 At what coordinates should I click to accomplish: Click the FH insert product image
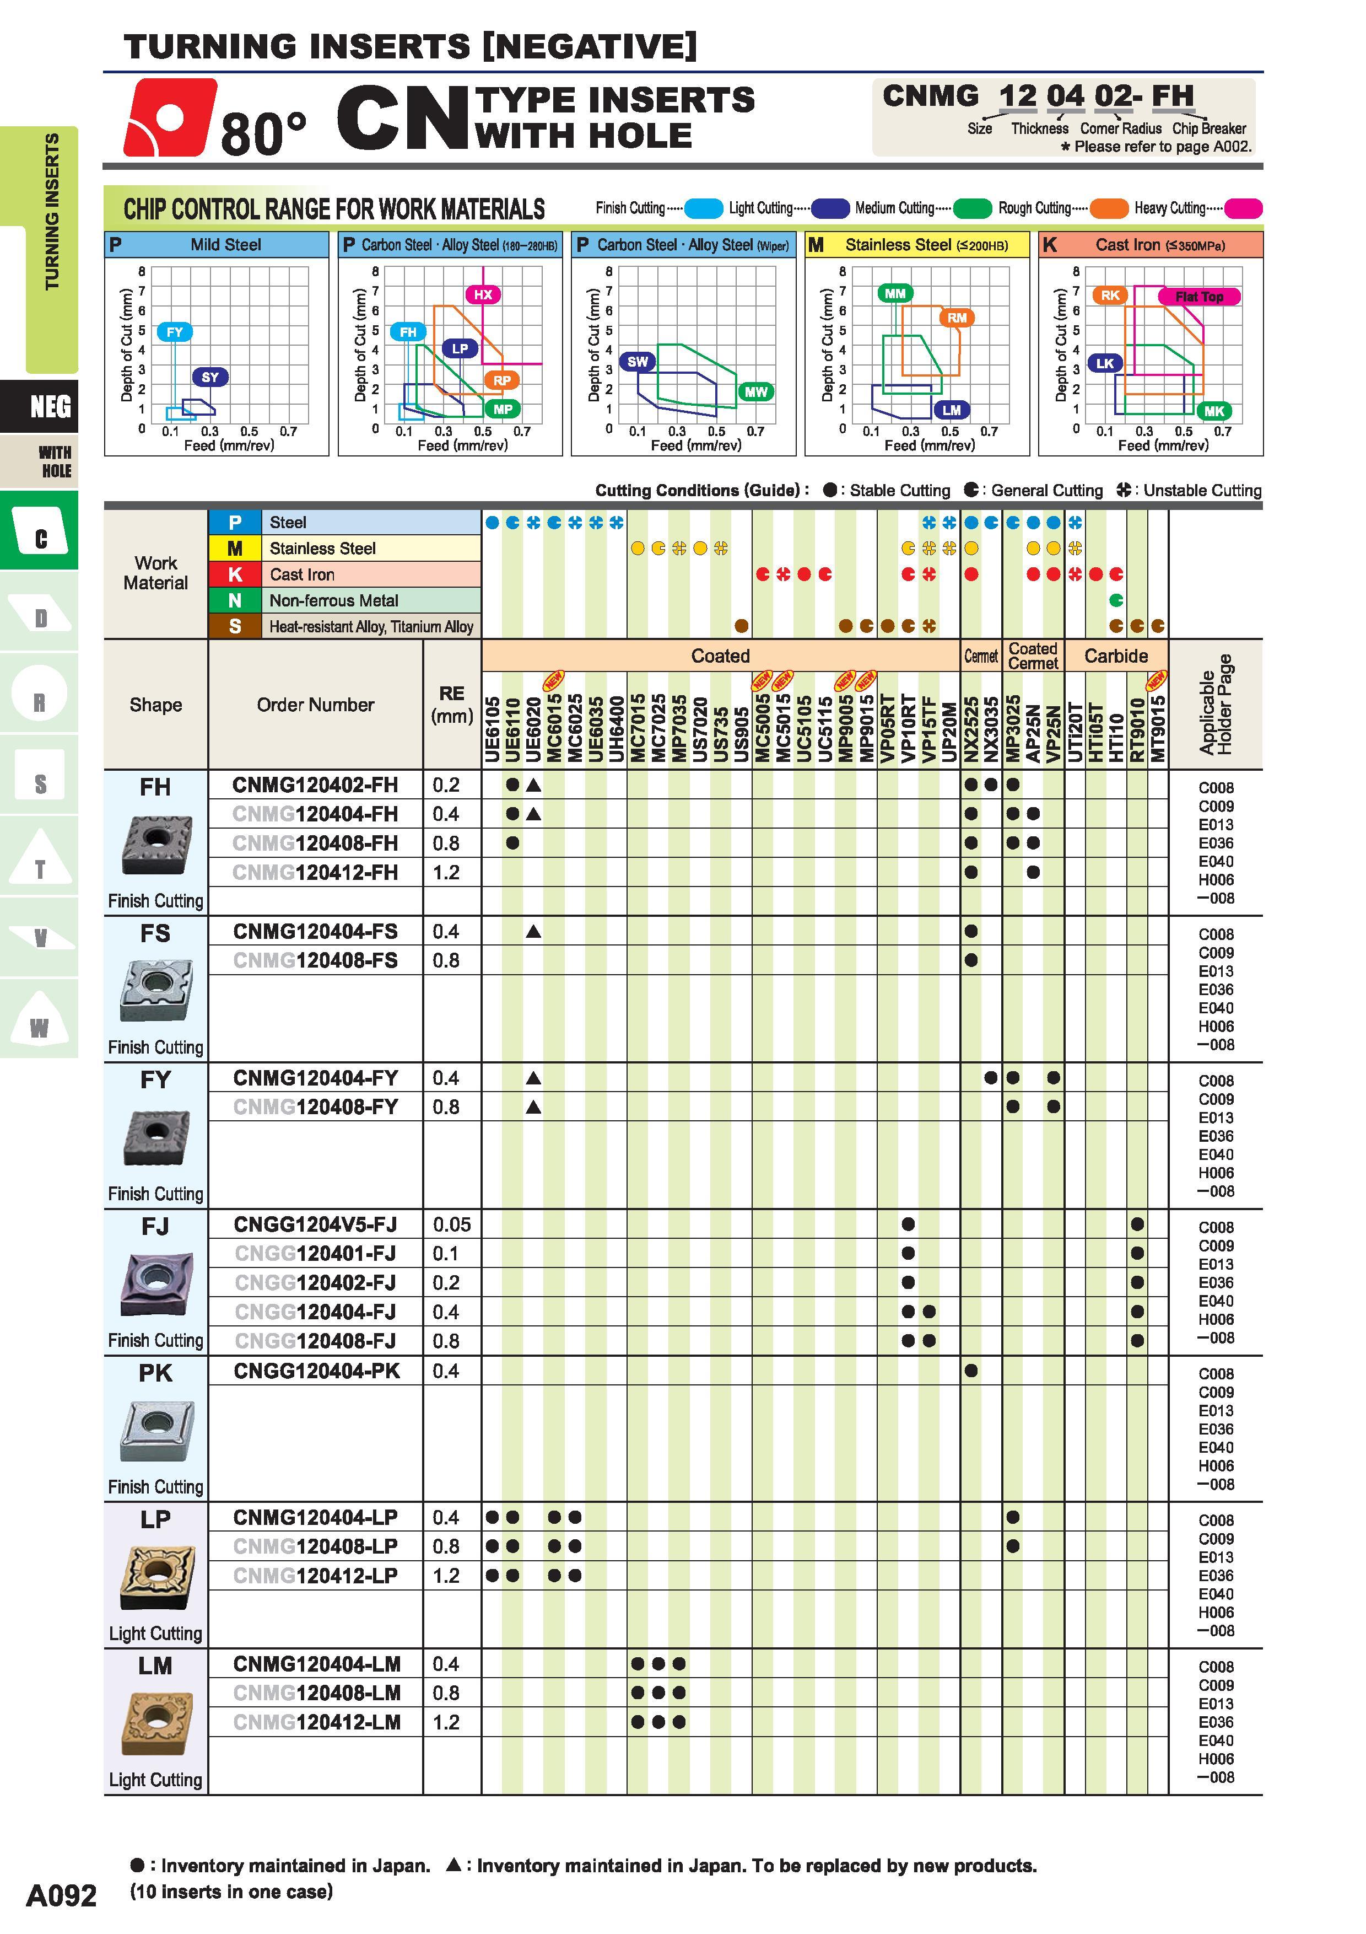point(156,845)
